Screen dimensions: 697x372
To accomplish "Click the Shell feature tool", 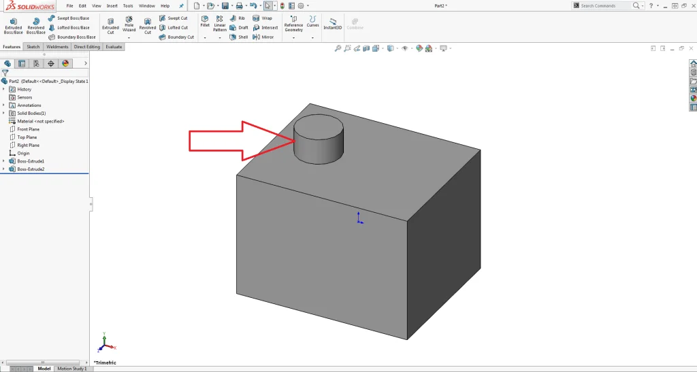I will 239,37.
